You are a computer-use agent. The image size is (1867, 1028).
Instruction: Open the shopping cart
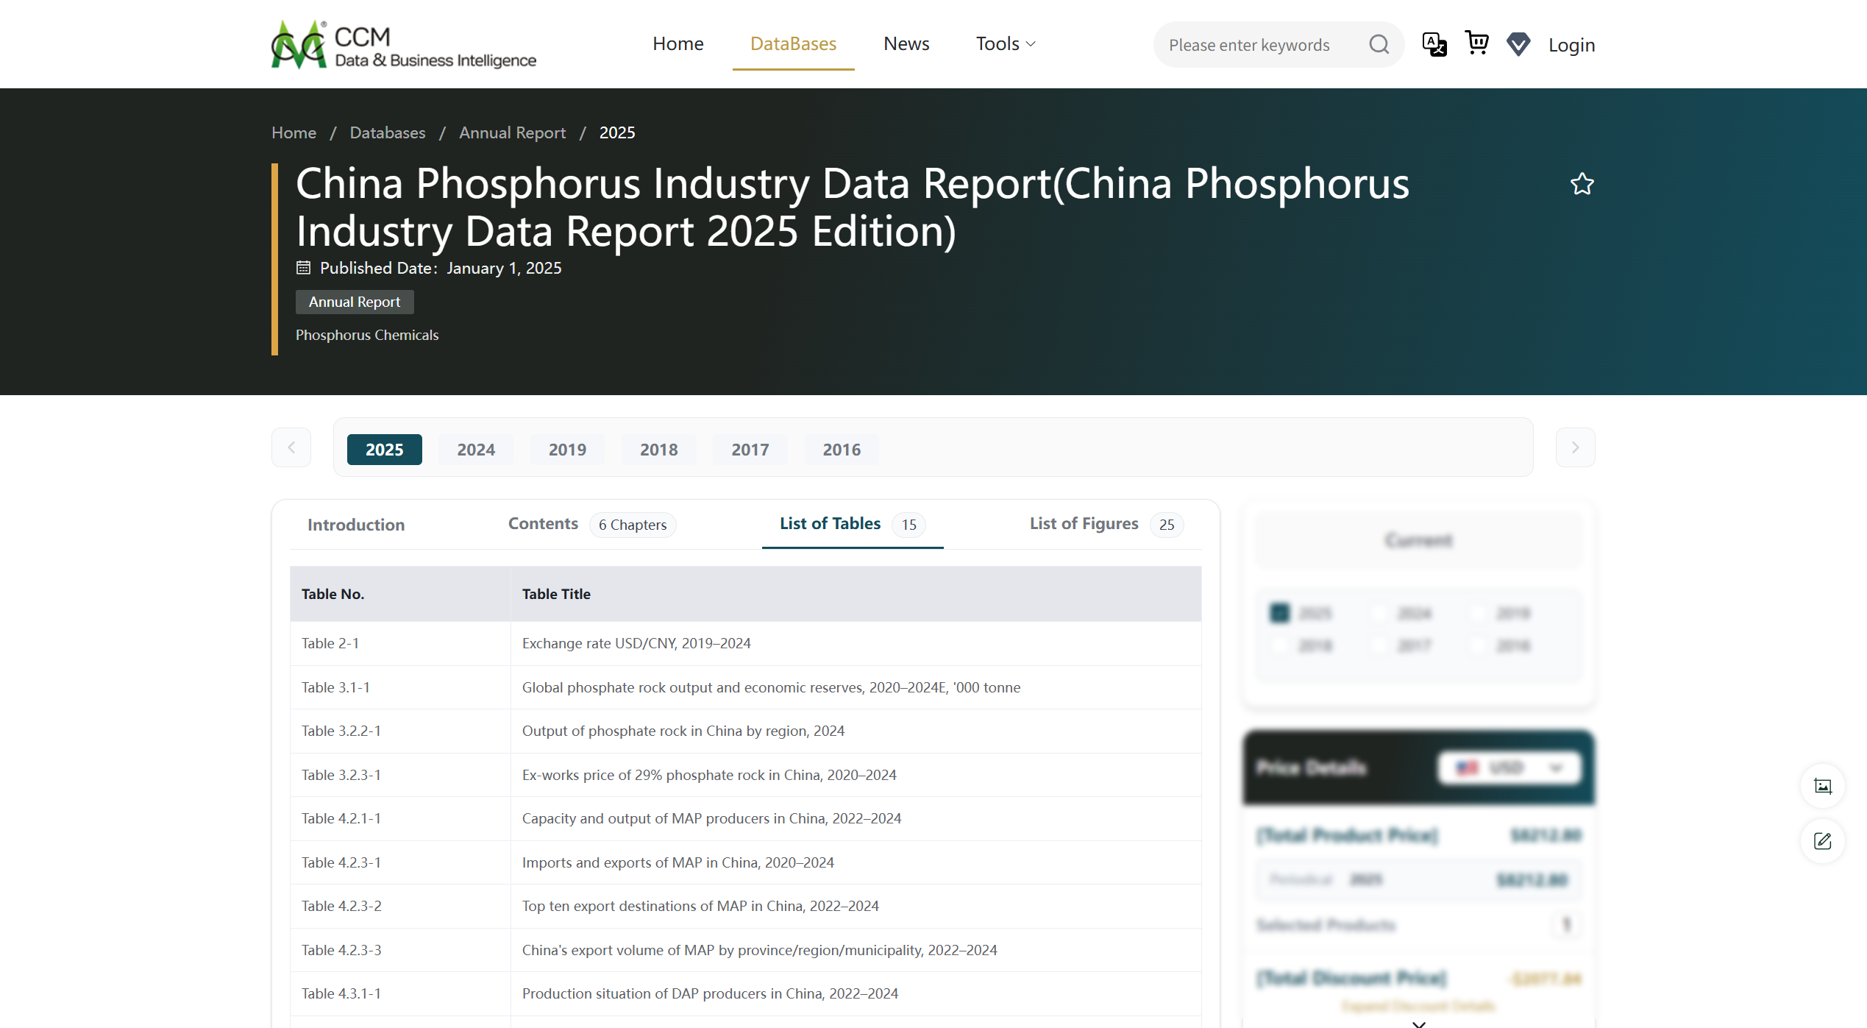point(1476,43)
